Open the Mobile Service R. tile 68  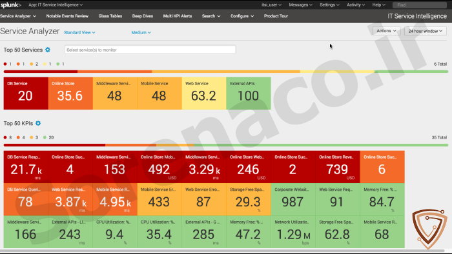click(382, 232)
